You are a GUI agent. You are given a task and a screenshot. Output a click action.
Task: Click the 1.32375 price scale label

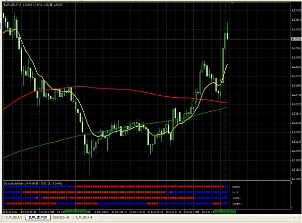pos(296,104)
